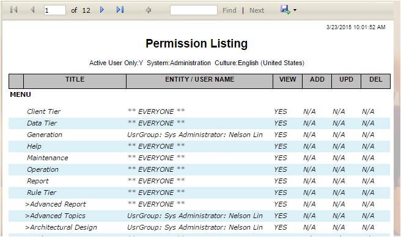Click the UPD N/A value for Report
The height and width of the screenshot is (237, 401).
point(339,181)
